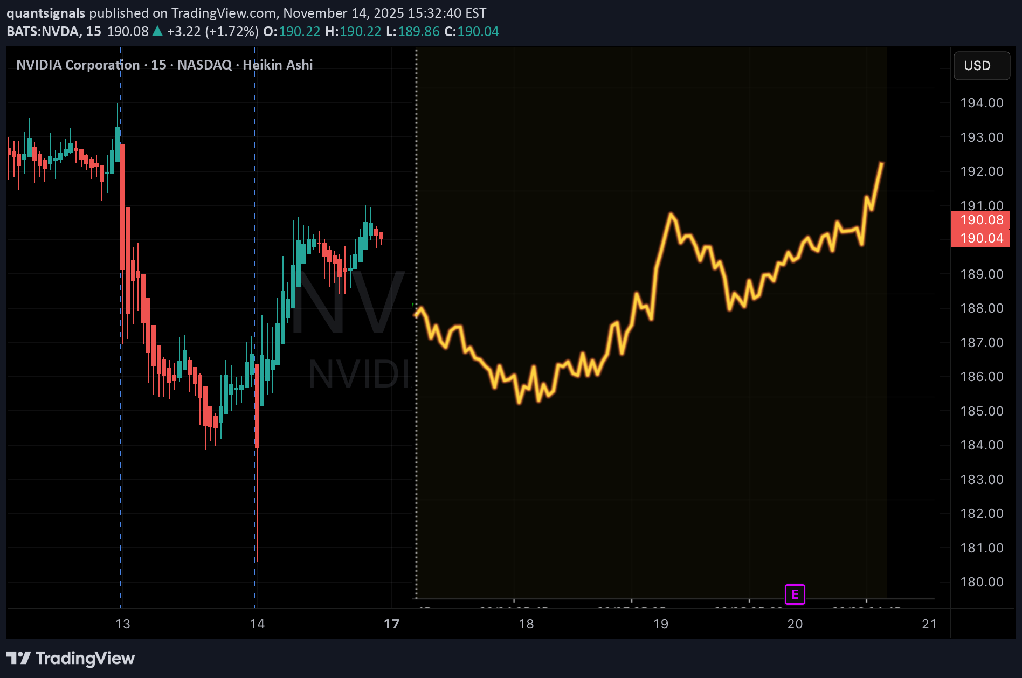This screenshot has height=678, width=1022.
Task: Click the TradingView logo
Action: 70,658
